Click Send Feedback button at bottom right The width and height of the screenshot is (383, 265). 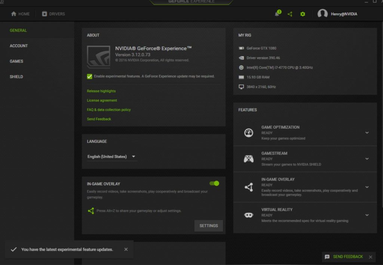(x=348, y=257)
